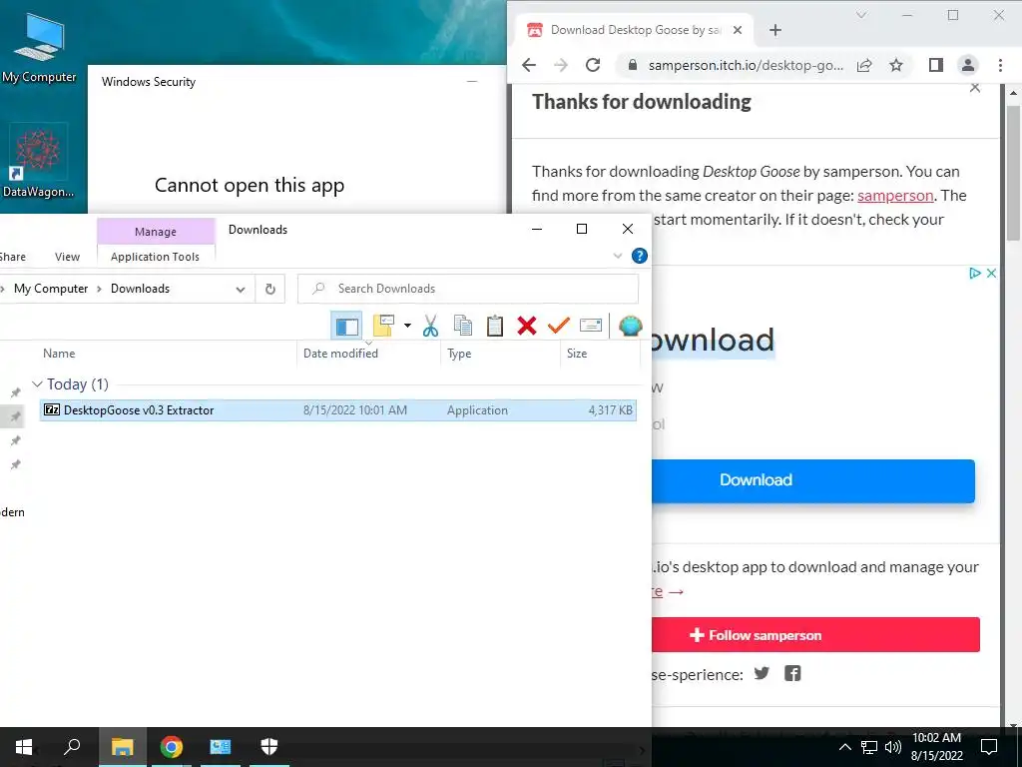Share on Facebook icon
1022x767 pixels.
click(791, 673)
